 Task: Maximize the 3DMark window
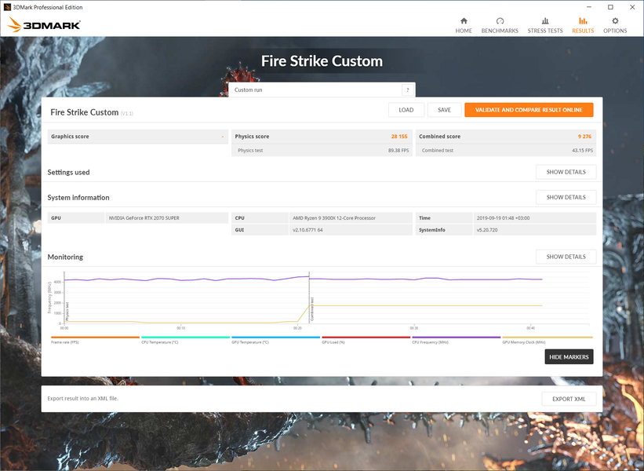(610, 7)
